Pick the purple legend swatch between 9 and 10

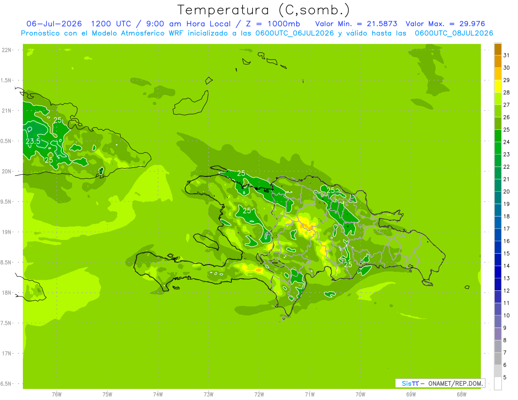(498, 321)
